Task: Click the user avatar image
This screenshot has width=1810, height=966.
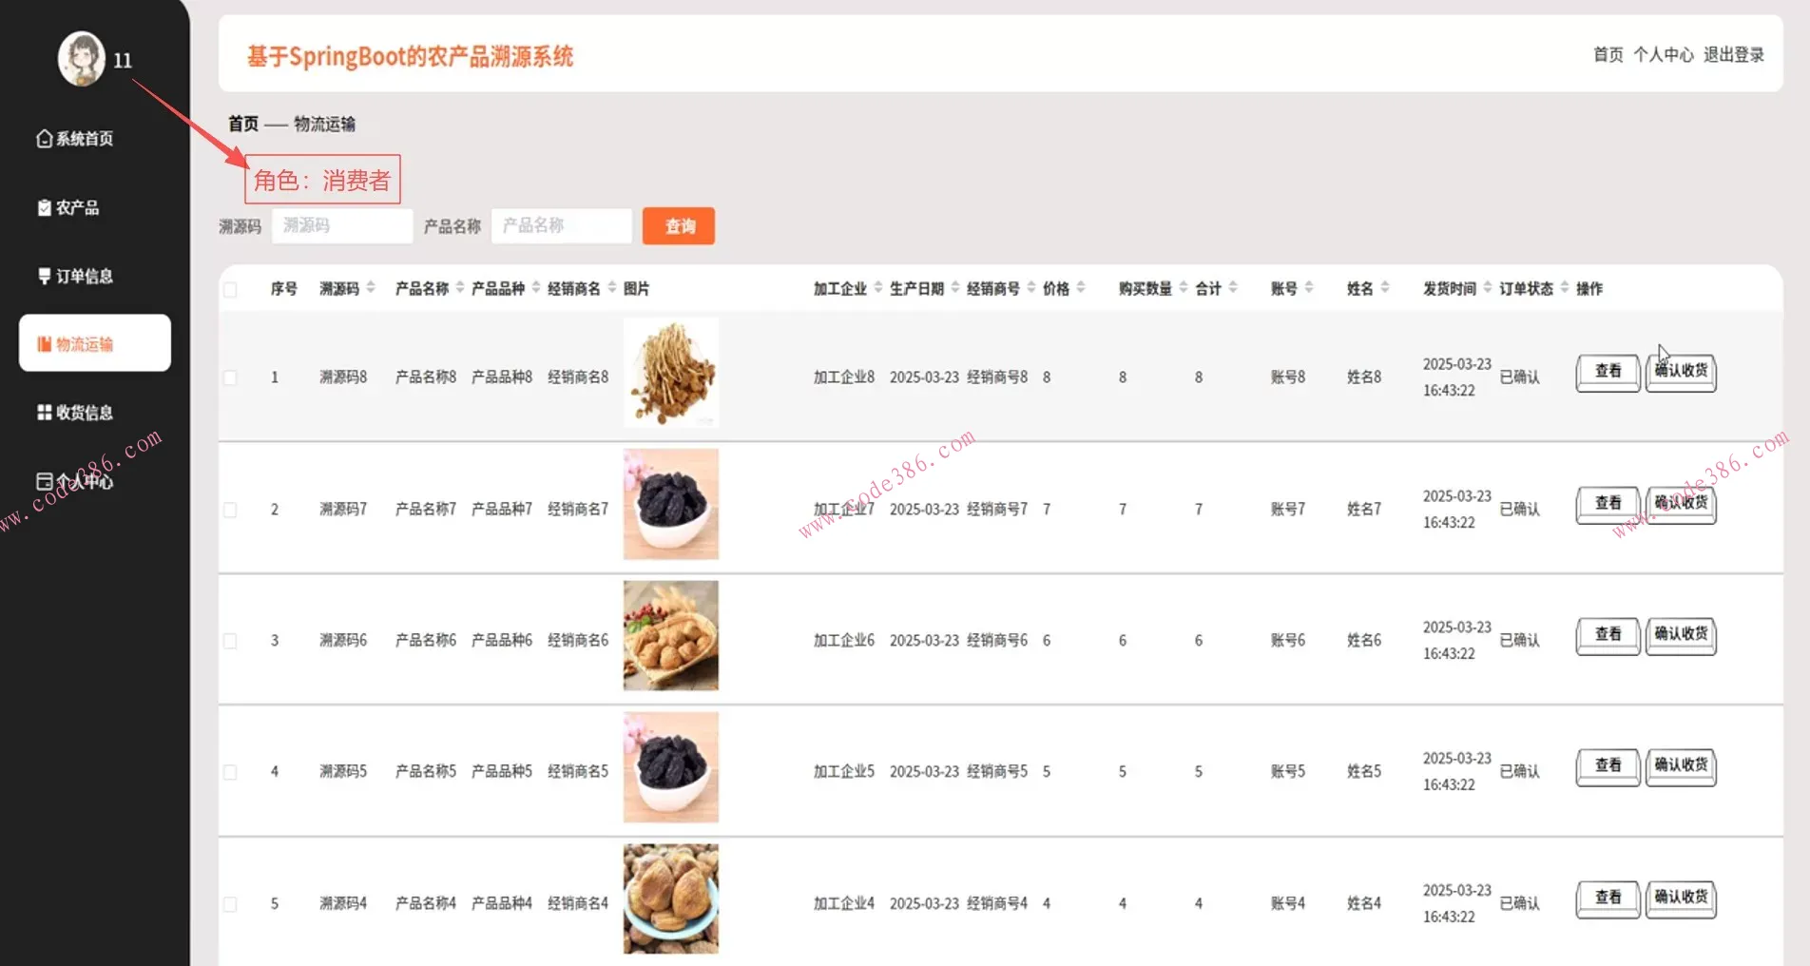Action: click(x=81, y=57)
